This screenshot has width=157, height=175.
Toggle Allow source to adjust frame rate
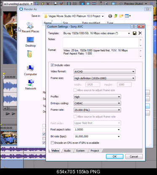click(75, 117)
